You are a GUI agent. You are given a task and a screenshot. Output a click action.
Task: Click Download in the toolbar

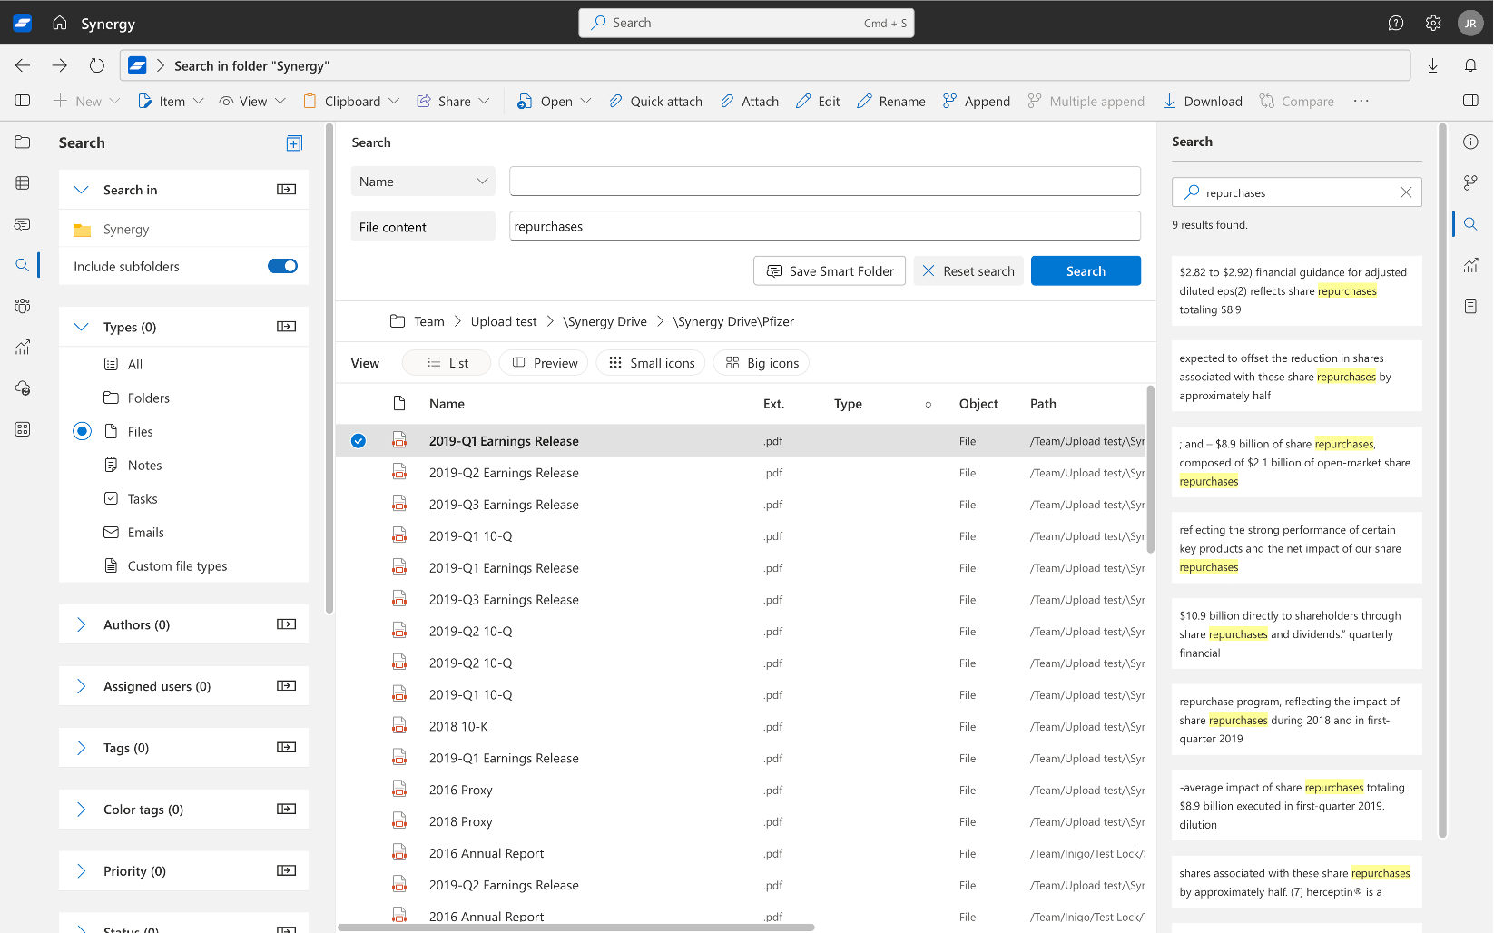pyautogui.click(x=1202, y=101)
